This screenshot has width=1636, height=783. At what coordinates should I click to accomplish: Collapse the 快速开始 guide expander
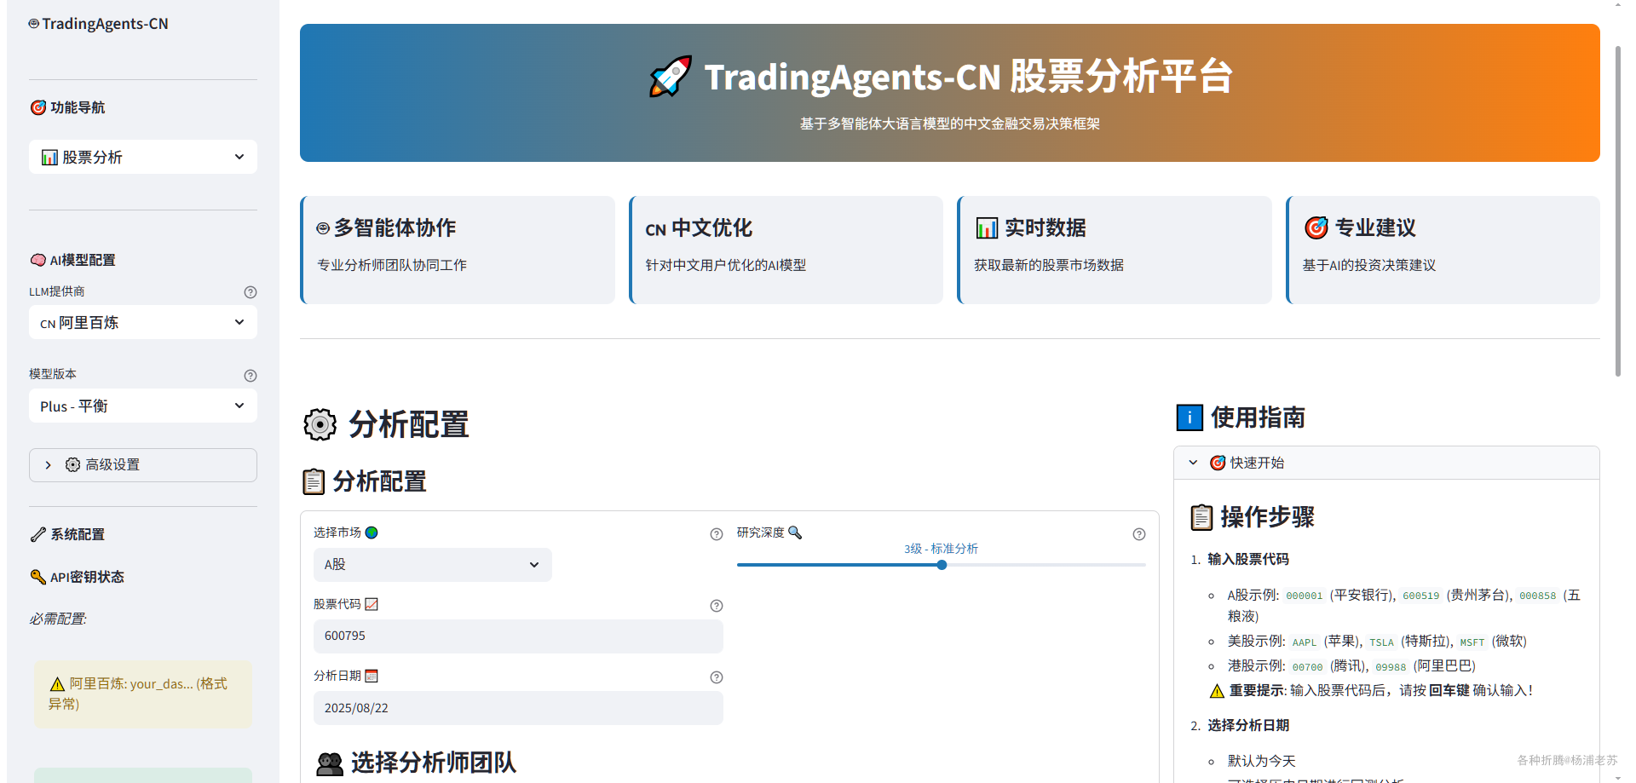(1386, 463)
